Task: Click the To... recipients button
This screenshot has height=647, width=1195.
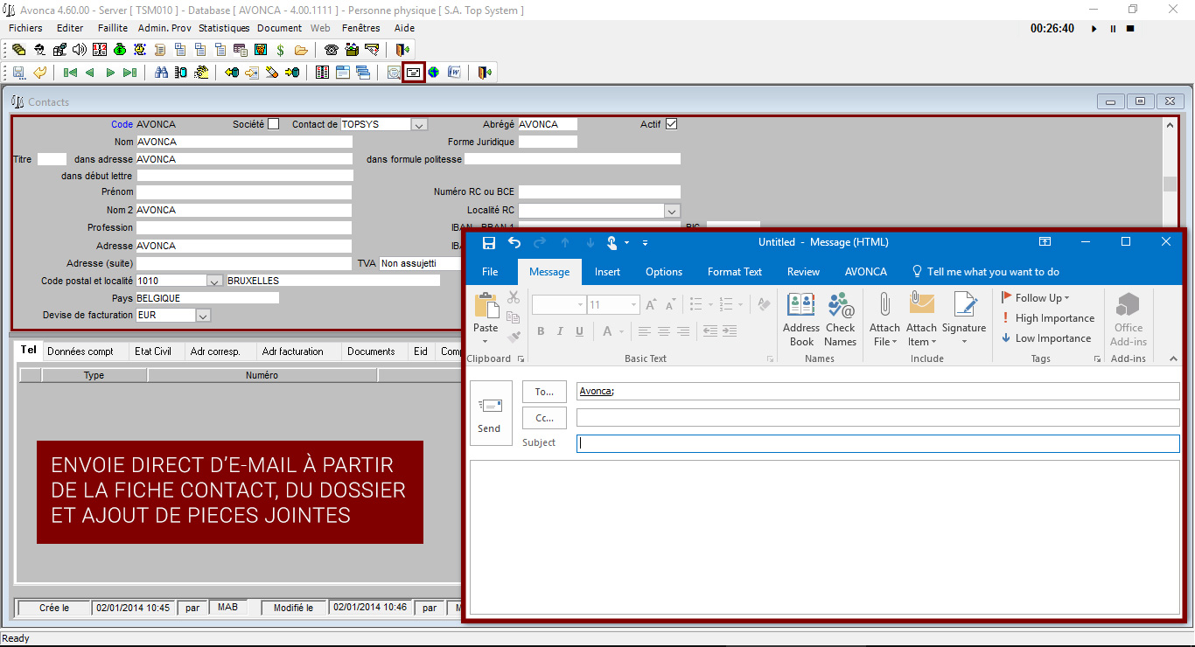Action: click(x=544, y=392)
